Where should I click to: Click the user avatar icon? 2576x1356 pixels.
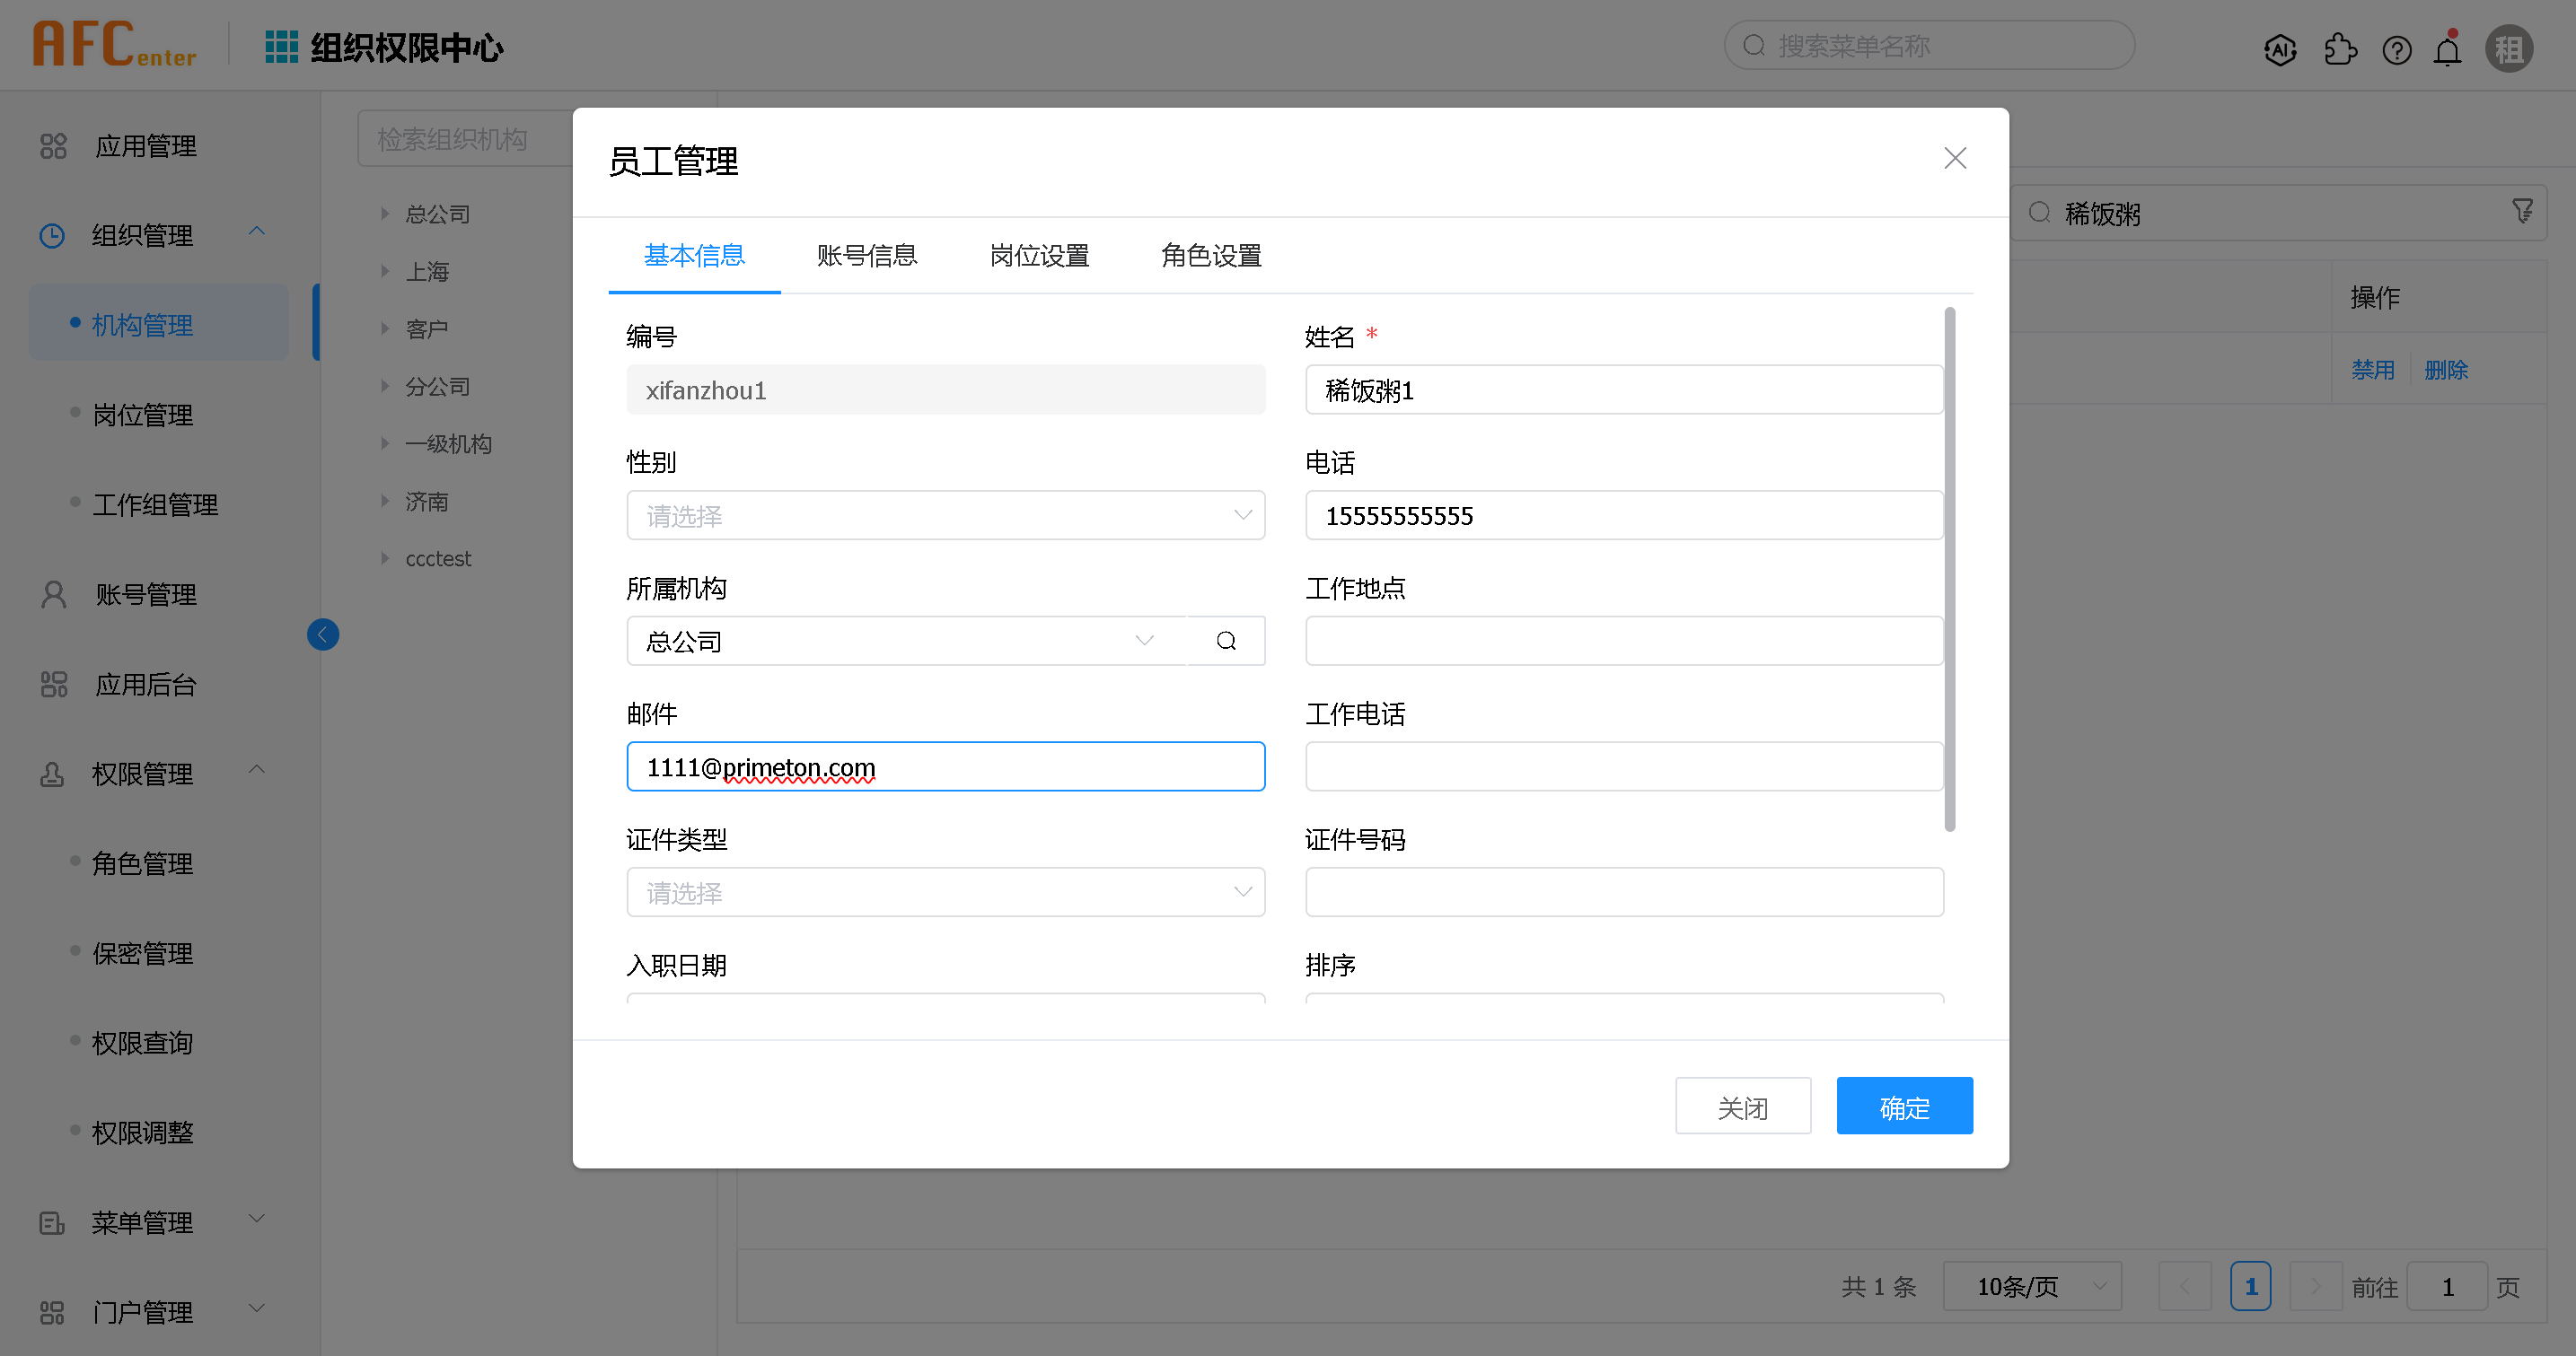[x=2508, y=49]
